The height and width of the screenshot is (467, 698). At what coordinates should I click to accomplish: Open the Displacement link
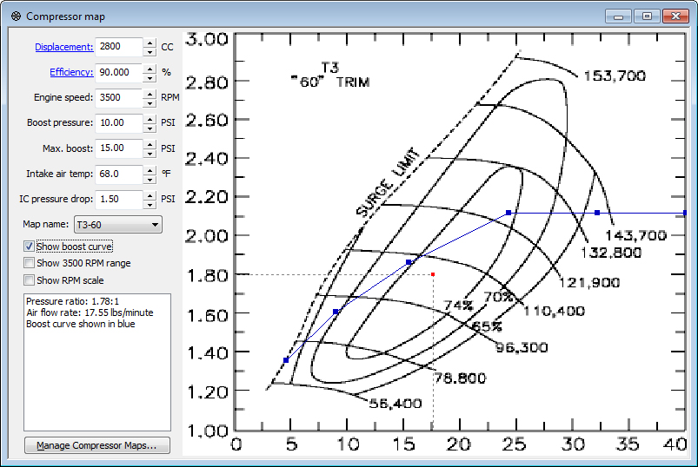(x=64, y=47)
